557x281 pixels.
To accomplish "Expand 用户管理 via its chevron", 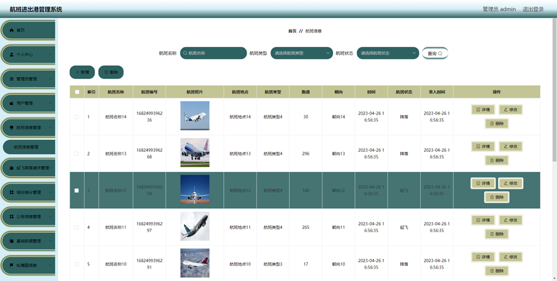I will point(50,103).
